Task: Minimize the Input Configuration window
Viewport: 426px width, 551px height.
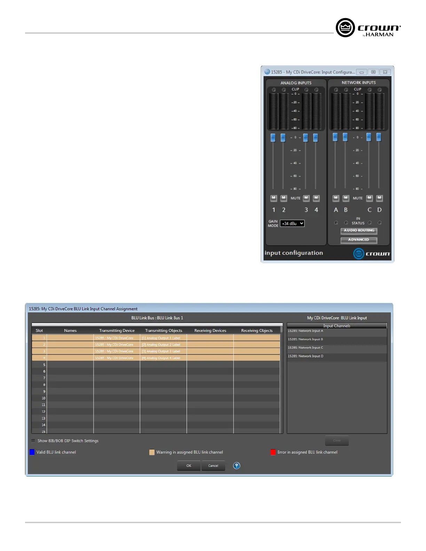Action: 362,72
